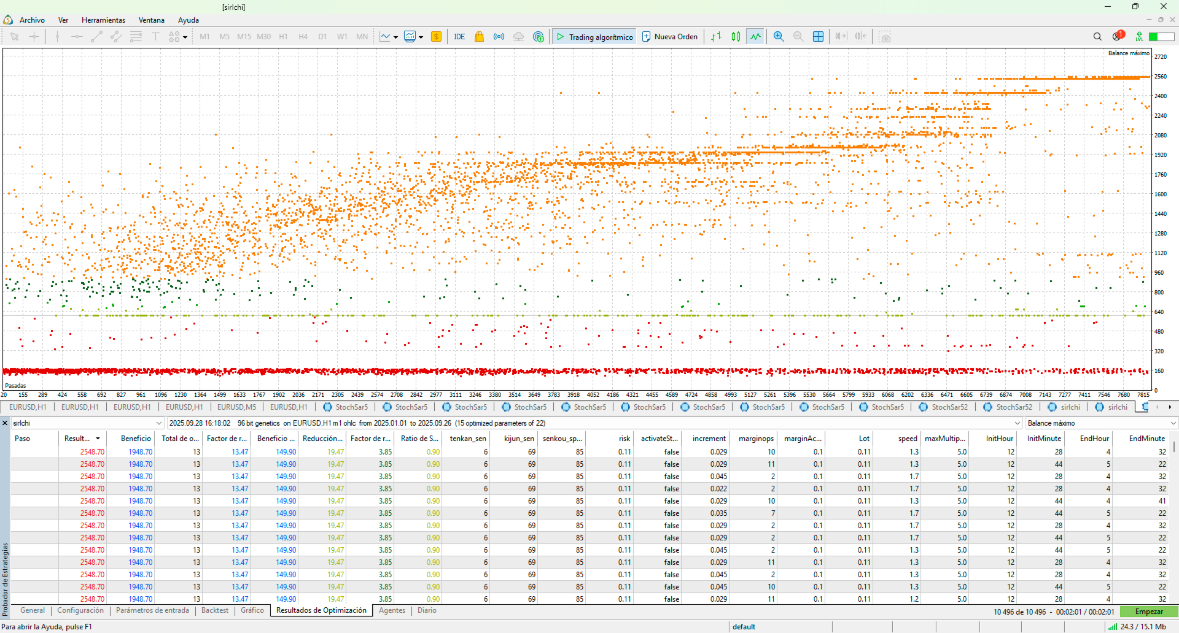Image resolution: width=1179 pixels, height=633 pixels.
Task: Click the dollar sign trading icon
Action: (436, 37)
